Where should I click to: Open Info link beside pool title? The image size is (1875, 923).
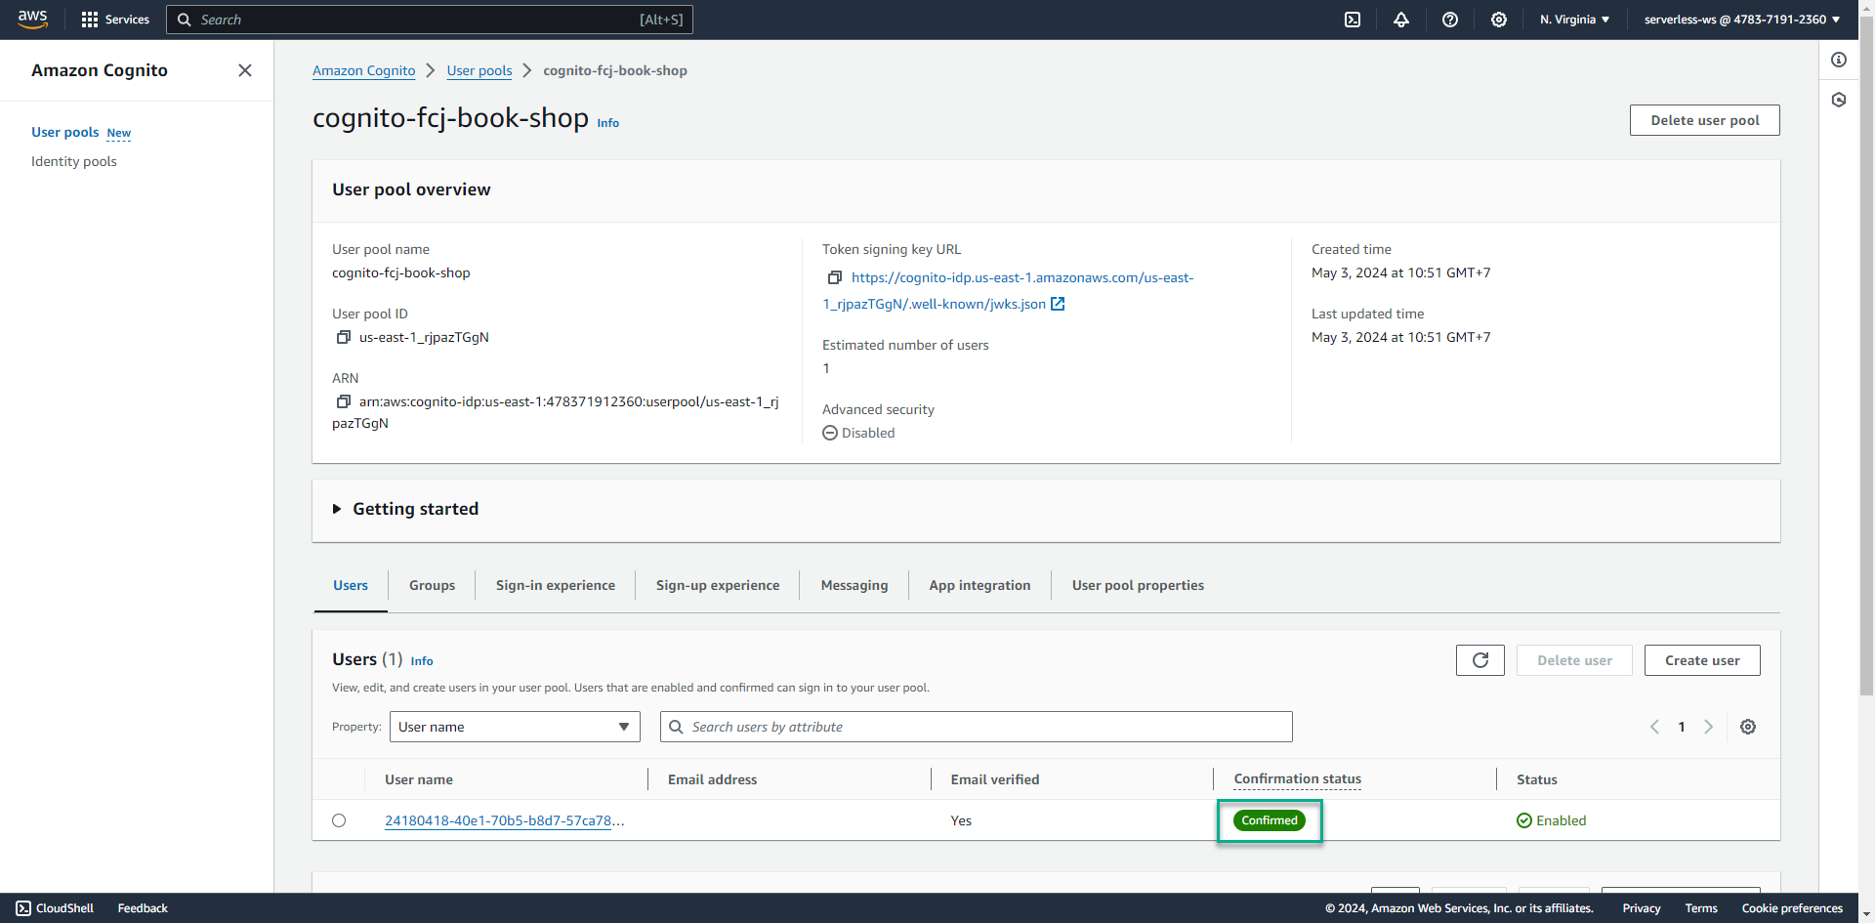point(607,123)
